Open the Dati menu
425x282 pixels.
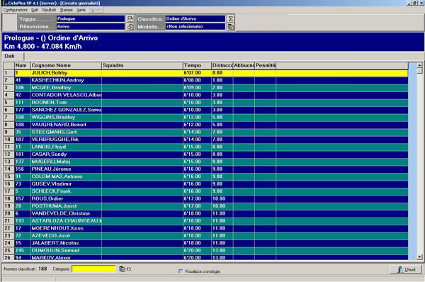35,10
